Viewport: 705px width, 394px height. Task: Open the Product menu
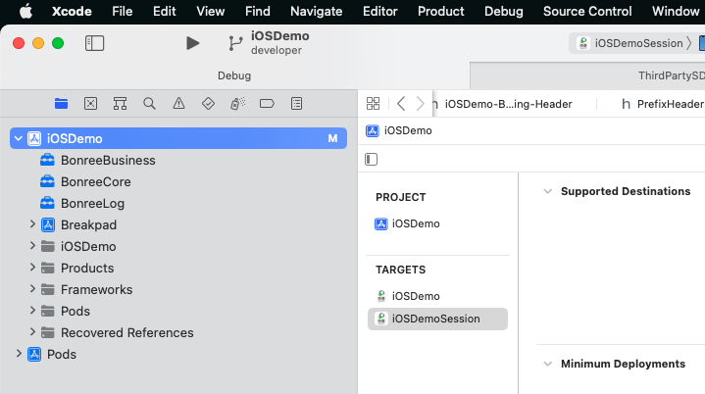coord(440,11)
